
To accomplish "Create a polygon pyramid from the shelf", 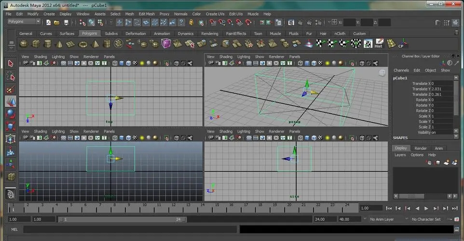I will [x=96, y=44].
